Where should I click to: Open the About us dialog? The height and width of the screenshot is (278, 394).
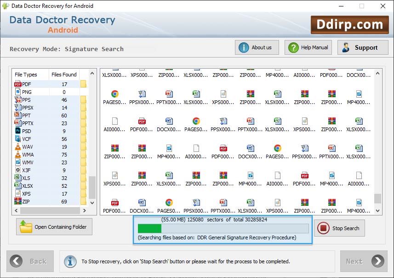[257, 47]
